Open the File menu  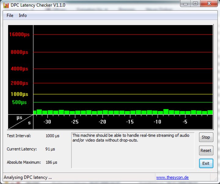coord(10,15)
